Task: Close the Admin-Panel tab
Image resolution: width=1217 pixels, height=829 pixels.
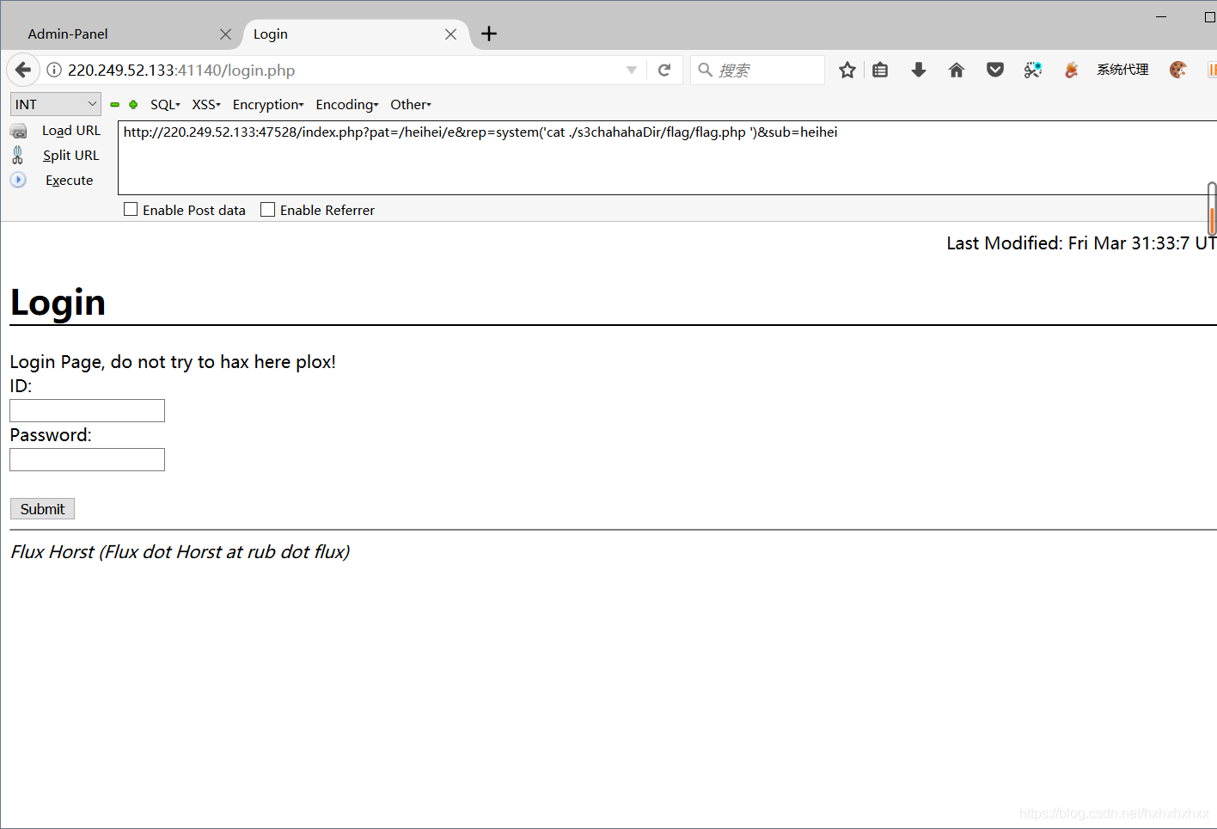Action: (225, 34)
